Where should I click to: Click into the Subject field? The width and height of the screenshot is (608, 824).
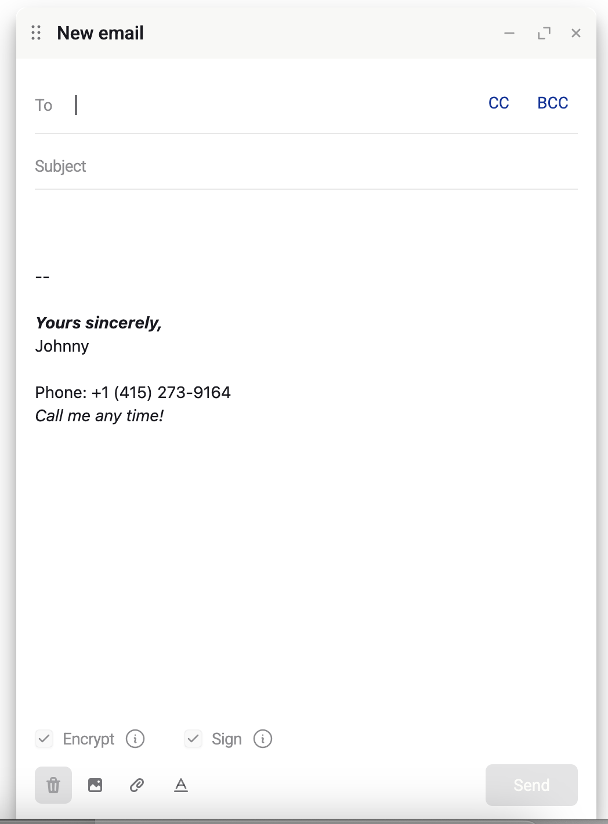point(302,167)
